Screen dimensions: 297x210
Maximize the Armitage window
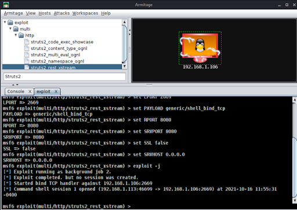(x=287, y=5)
